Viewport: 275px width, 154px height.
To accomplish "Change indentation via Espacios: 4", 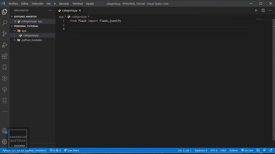I will pyautogui.click(x=201, y=150).
